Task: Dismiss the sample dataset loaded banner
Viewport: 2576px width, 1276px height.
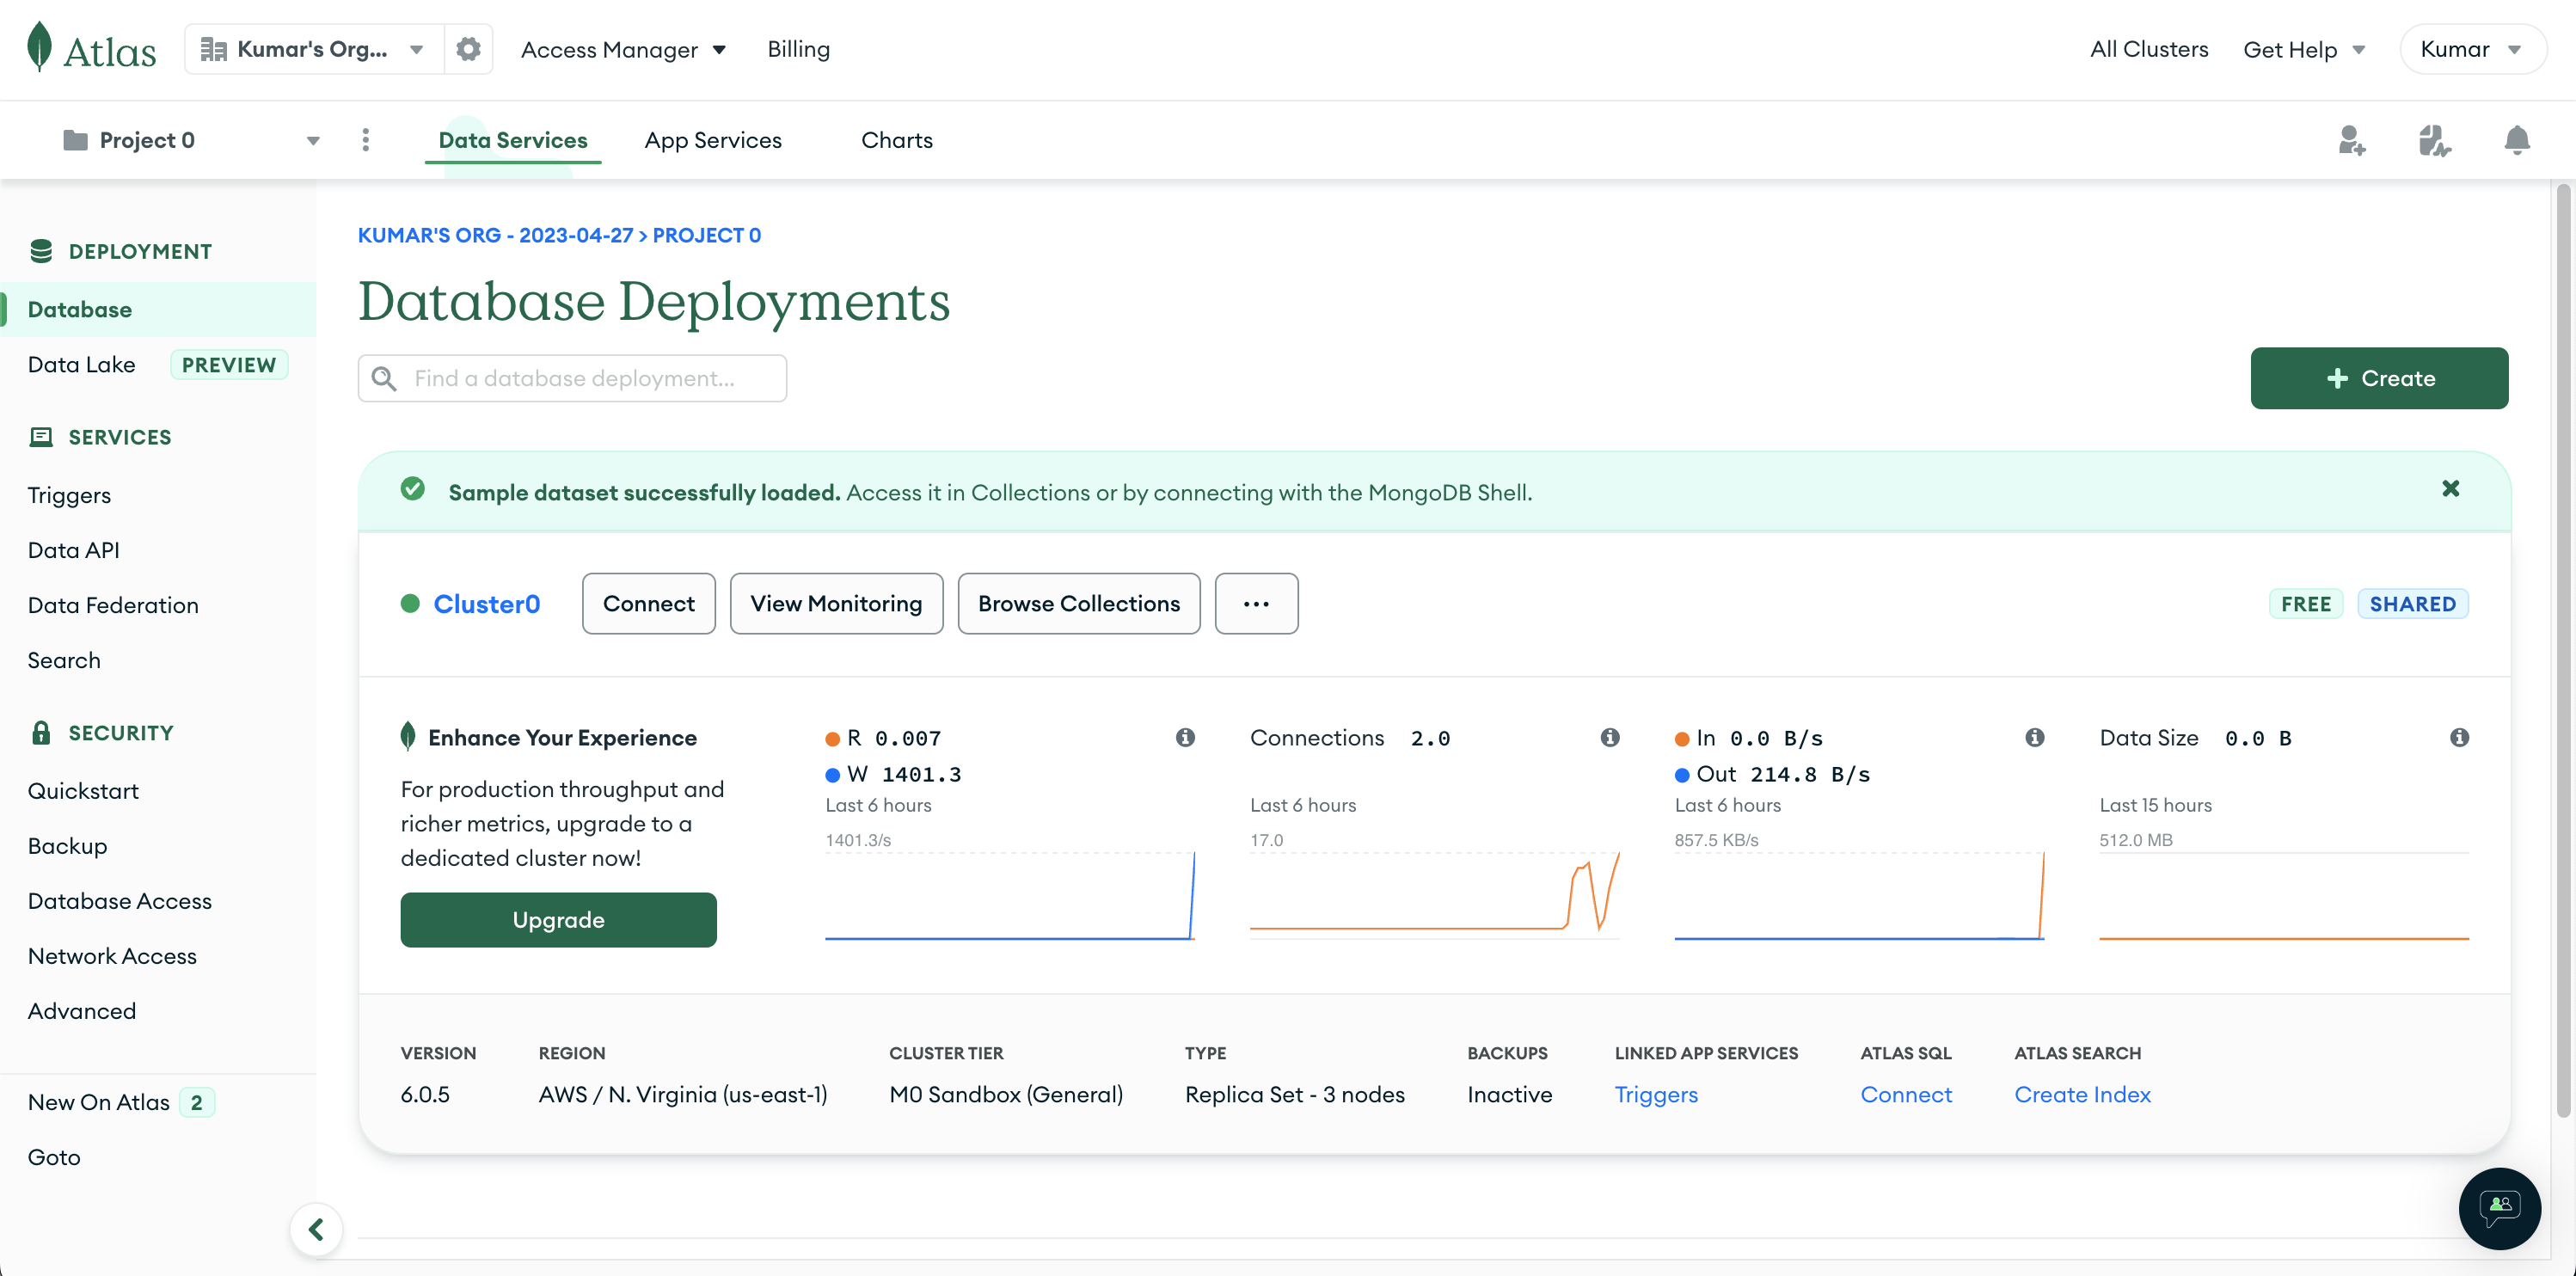Action: pos(2451,489)
